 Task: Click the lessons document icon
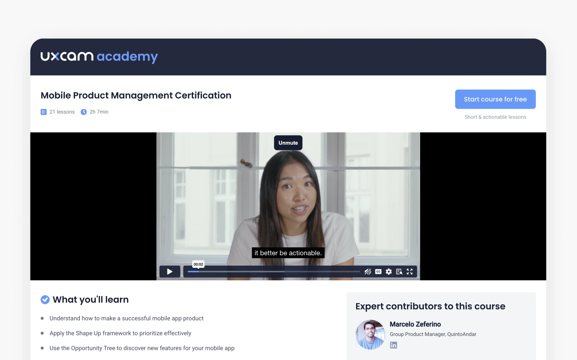[44, 112]
